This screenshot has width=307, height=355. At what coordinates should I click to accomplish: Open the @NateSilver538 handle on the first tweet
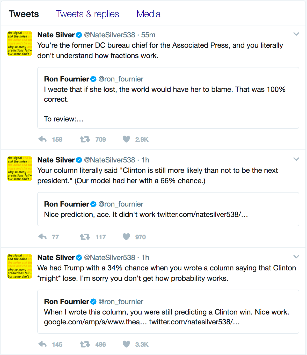coord(109,35)
